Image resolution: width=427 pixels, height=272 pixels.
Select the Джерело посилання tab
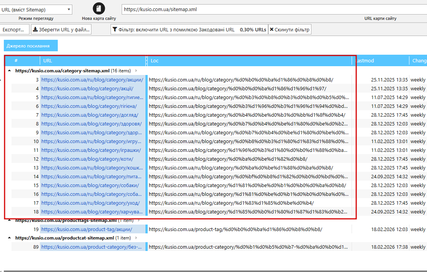(x=31, y=46)
